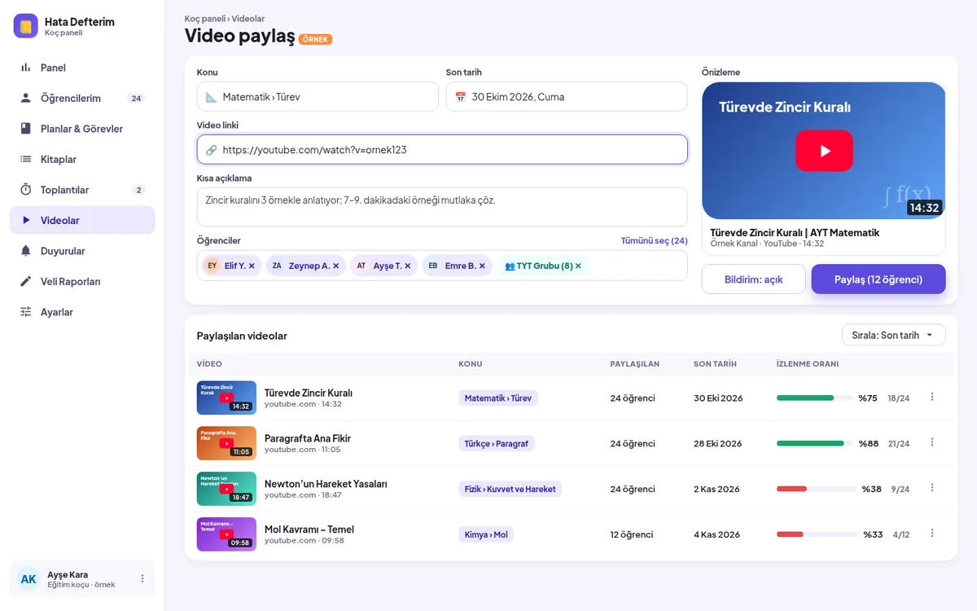Click the Panel bar chart icon
977x611 pixels.
[26, 68]
